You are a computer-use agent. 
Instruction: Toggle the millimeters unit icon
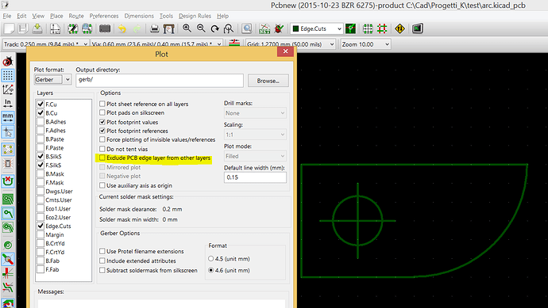(x=8, y=117)
